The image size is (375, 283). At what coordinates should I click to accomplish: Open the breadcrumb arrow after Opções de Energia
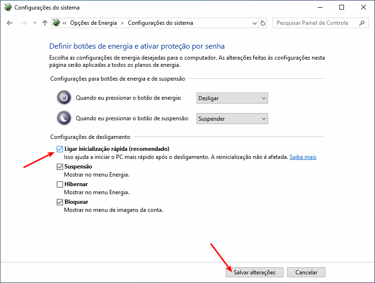122,23
